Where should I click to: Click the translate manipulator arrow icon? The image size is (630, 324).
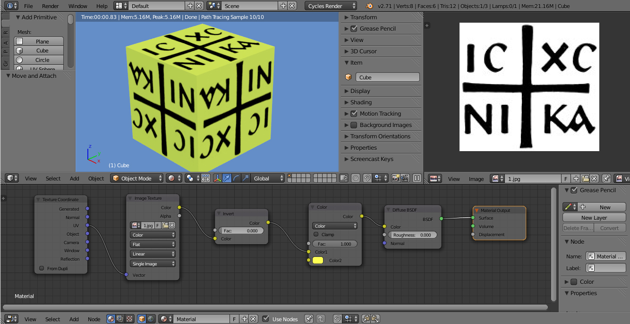click(x=227, y=178)
